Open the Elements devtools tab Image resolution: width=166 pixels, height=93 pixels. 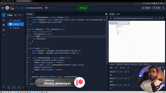coord(119,64)
